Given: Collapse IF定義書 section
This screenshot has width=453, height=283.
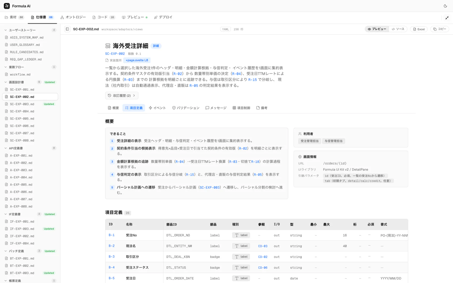Looking at the screenshot, I should point(6,214).
